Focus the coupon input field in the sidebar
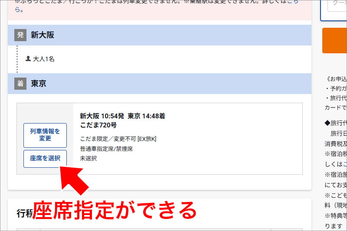Image resolution: width=347 pixels, height=231 pixels. tap(337, 6)
